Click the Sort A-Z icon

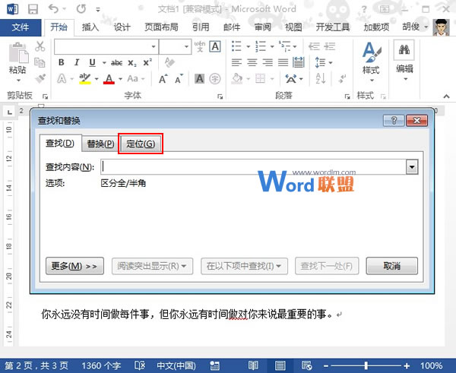click(321, 78)
